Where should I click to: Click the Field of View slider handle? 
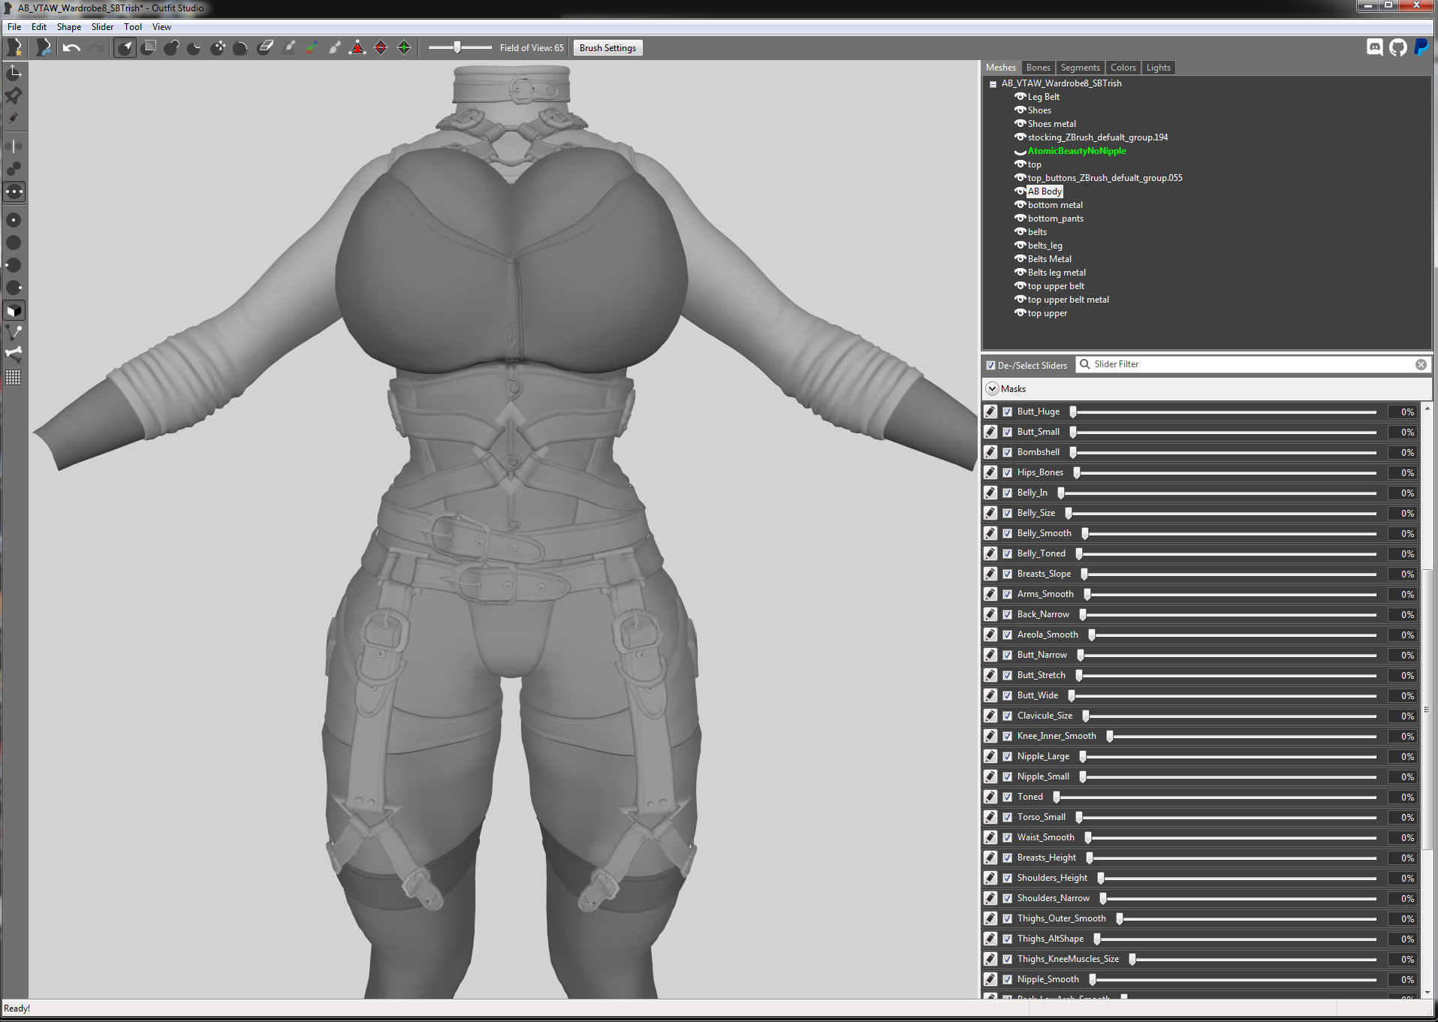[x=457, y=47]
